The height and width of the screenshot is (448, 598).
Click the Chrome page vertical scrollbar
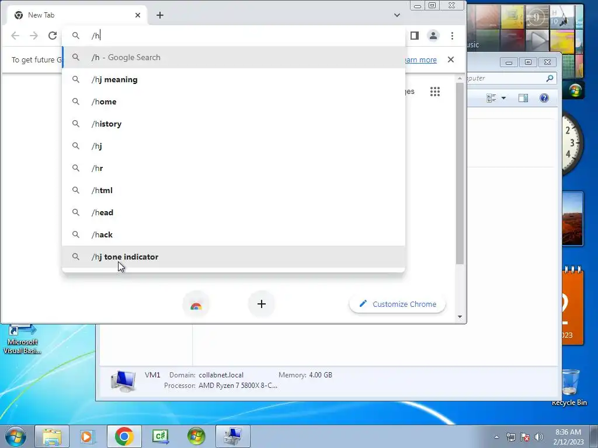[x=460, y=174]
